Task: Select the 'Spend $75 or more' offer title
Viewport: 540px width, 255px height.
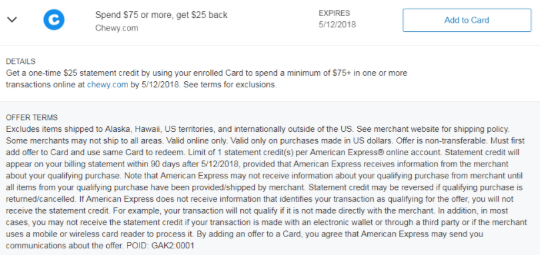Action: [161, 15]
